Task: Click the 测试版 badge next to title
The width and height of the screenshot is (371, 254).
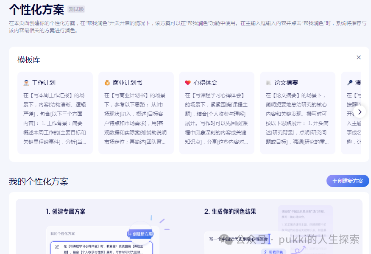Action: [76, 9]
